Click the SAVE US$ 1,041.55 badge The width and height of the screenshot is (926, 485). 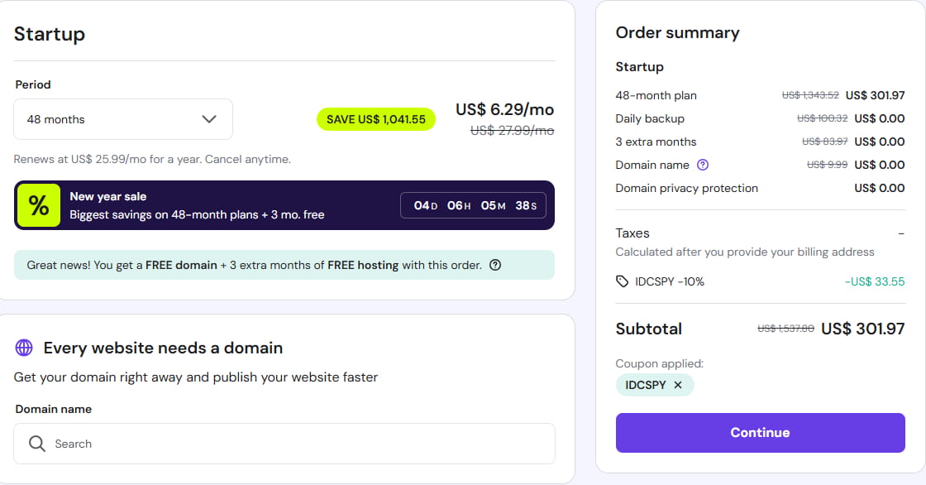(376, 119)
